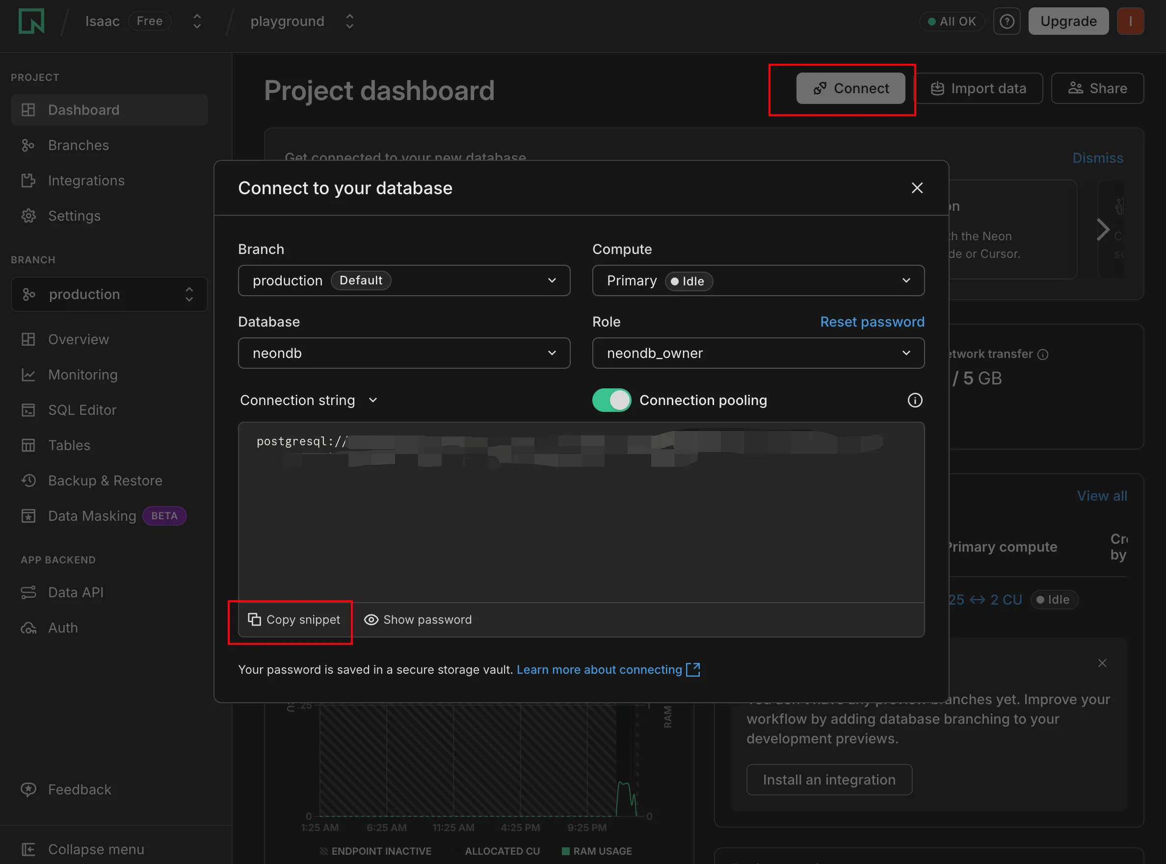Select Branches in the sidebar menu
Image resolution: width=1166 pixels, height=864 pixels.
point(78,145)
